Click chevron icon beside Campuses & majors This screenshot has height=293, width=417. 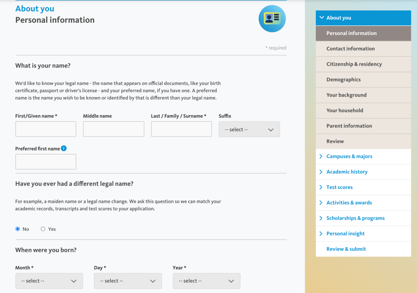[321, 156]
